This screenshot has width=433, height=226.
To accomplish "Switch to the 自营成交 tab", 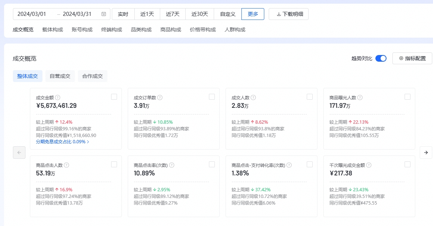I will (60, 76).
